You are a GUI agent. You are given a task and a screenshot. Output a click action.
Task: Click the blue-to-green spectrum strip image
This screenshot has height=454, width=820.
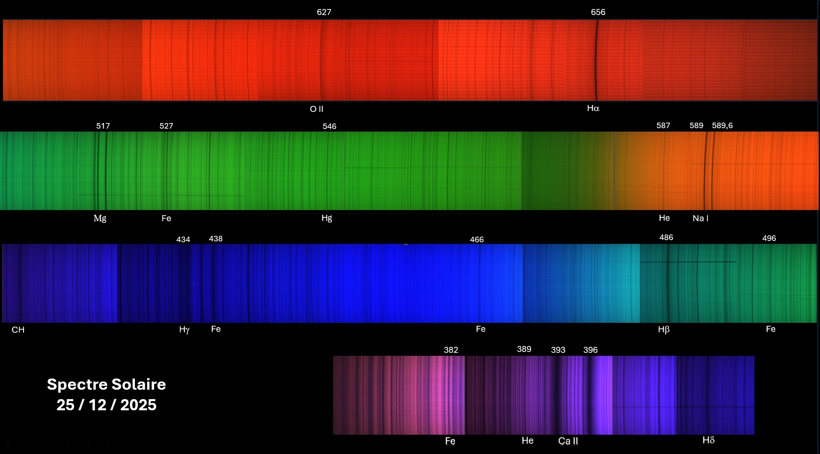point(409,283)
